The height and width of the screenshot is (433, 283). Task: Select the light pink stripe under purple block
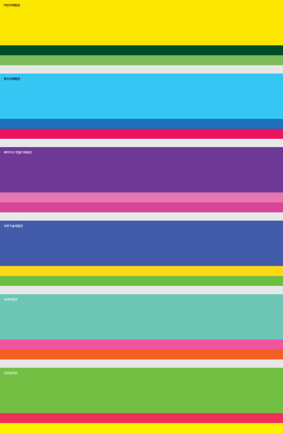click(141, 197)
